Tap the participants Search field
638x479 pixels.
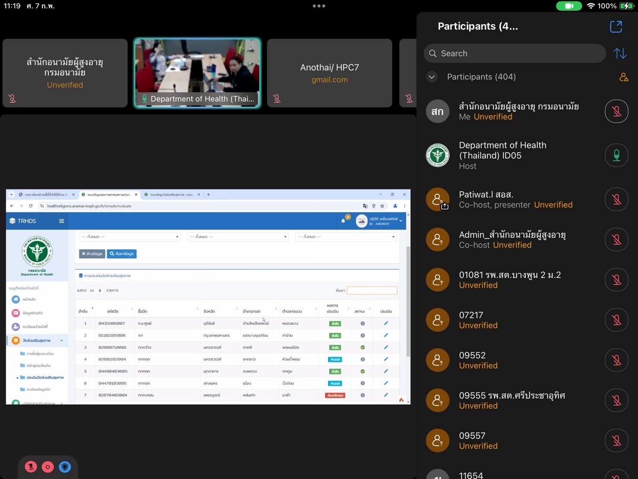(x=514, y=54)
